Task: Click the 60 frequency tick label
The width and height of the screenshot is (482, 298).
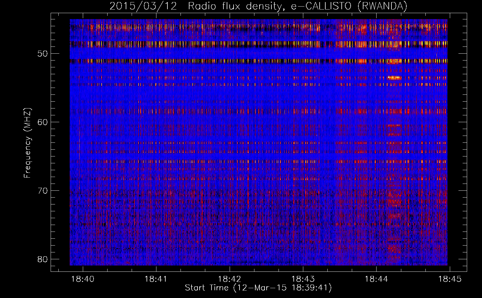Action: (43, 122)
